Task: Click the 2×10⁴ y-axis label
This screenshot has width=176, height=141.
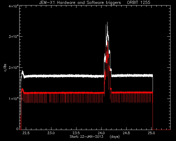Action: pyautogui.click(x=13, y=67)
